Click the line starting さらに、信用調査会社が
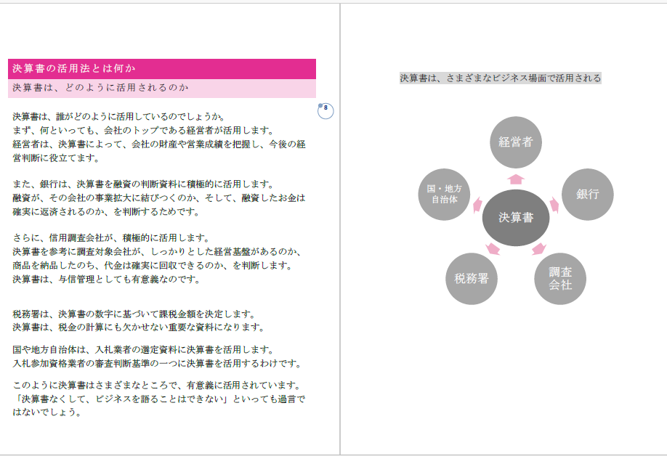Image resolution: width=667 pixels, height=456 pixels. pyautogui.click(x=111, y=237)
